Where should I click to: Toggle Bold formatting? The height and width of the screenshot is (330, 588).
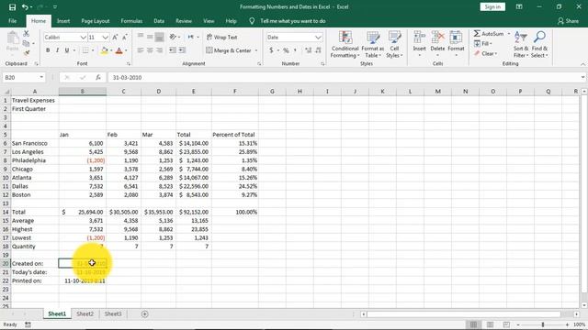point(48,50)
